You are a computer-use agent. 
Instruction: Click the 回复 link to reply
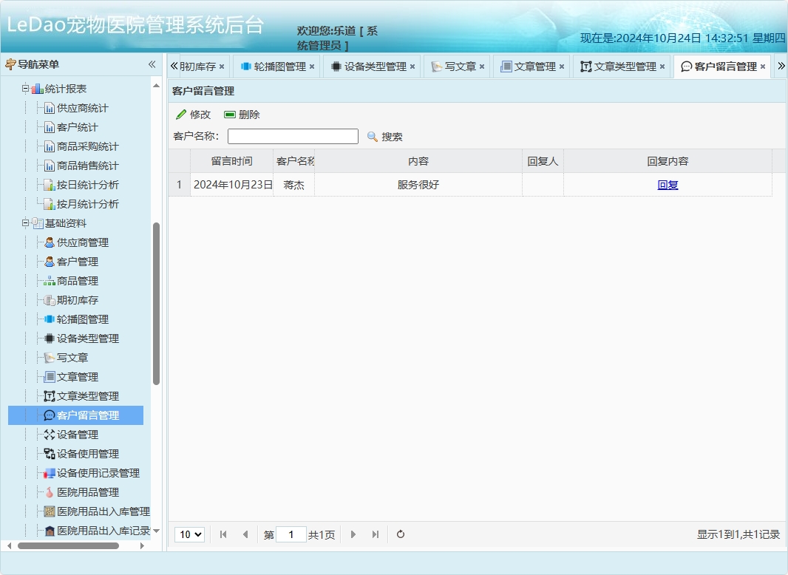667,184
